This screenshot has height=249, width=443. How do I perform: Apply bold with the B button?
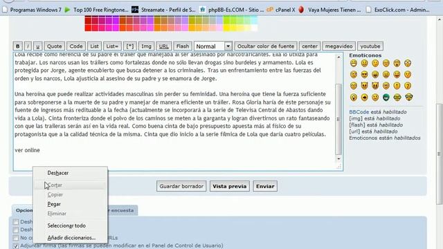click(x=17, y=46)
